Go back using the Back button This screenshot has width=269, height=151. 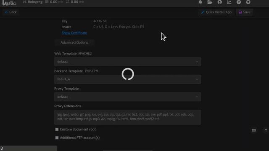tap(11, 12)
